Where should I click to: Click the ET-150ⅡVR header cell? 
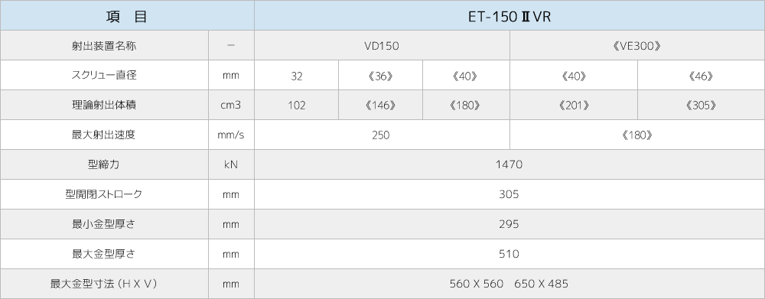(509, 15)
